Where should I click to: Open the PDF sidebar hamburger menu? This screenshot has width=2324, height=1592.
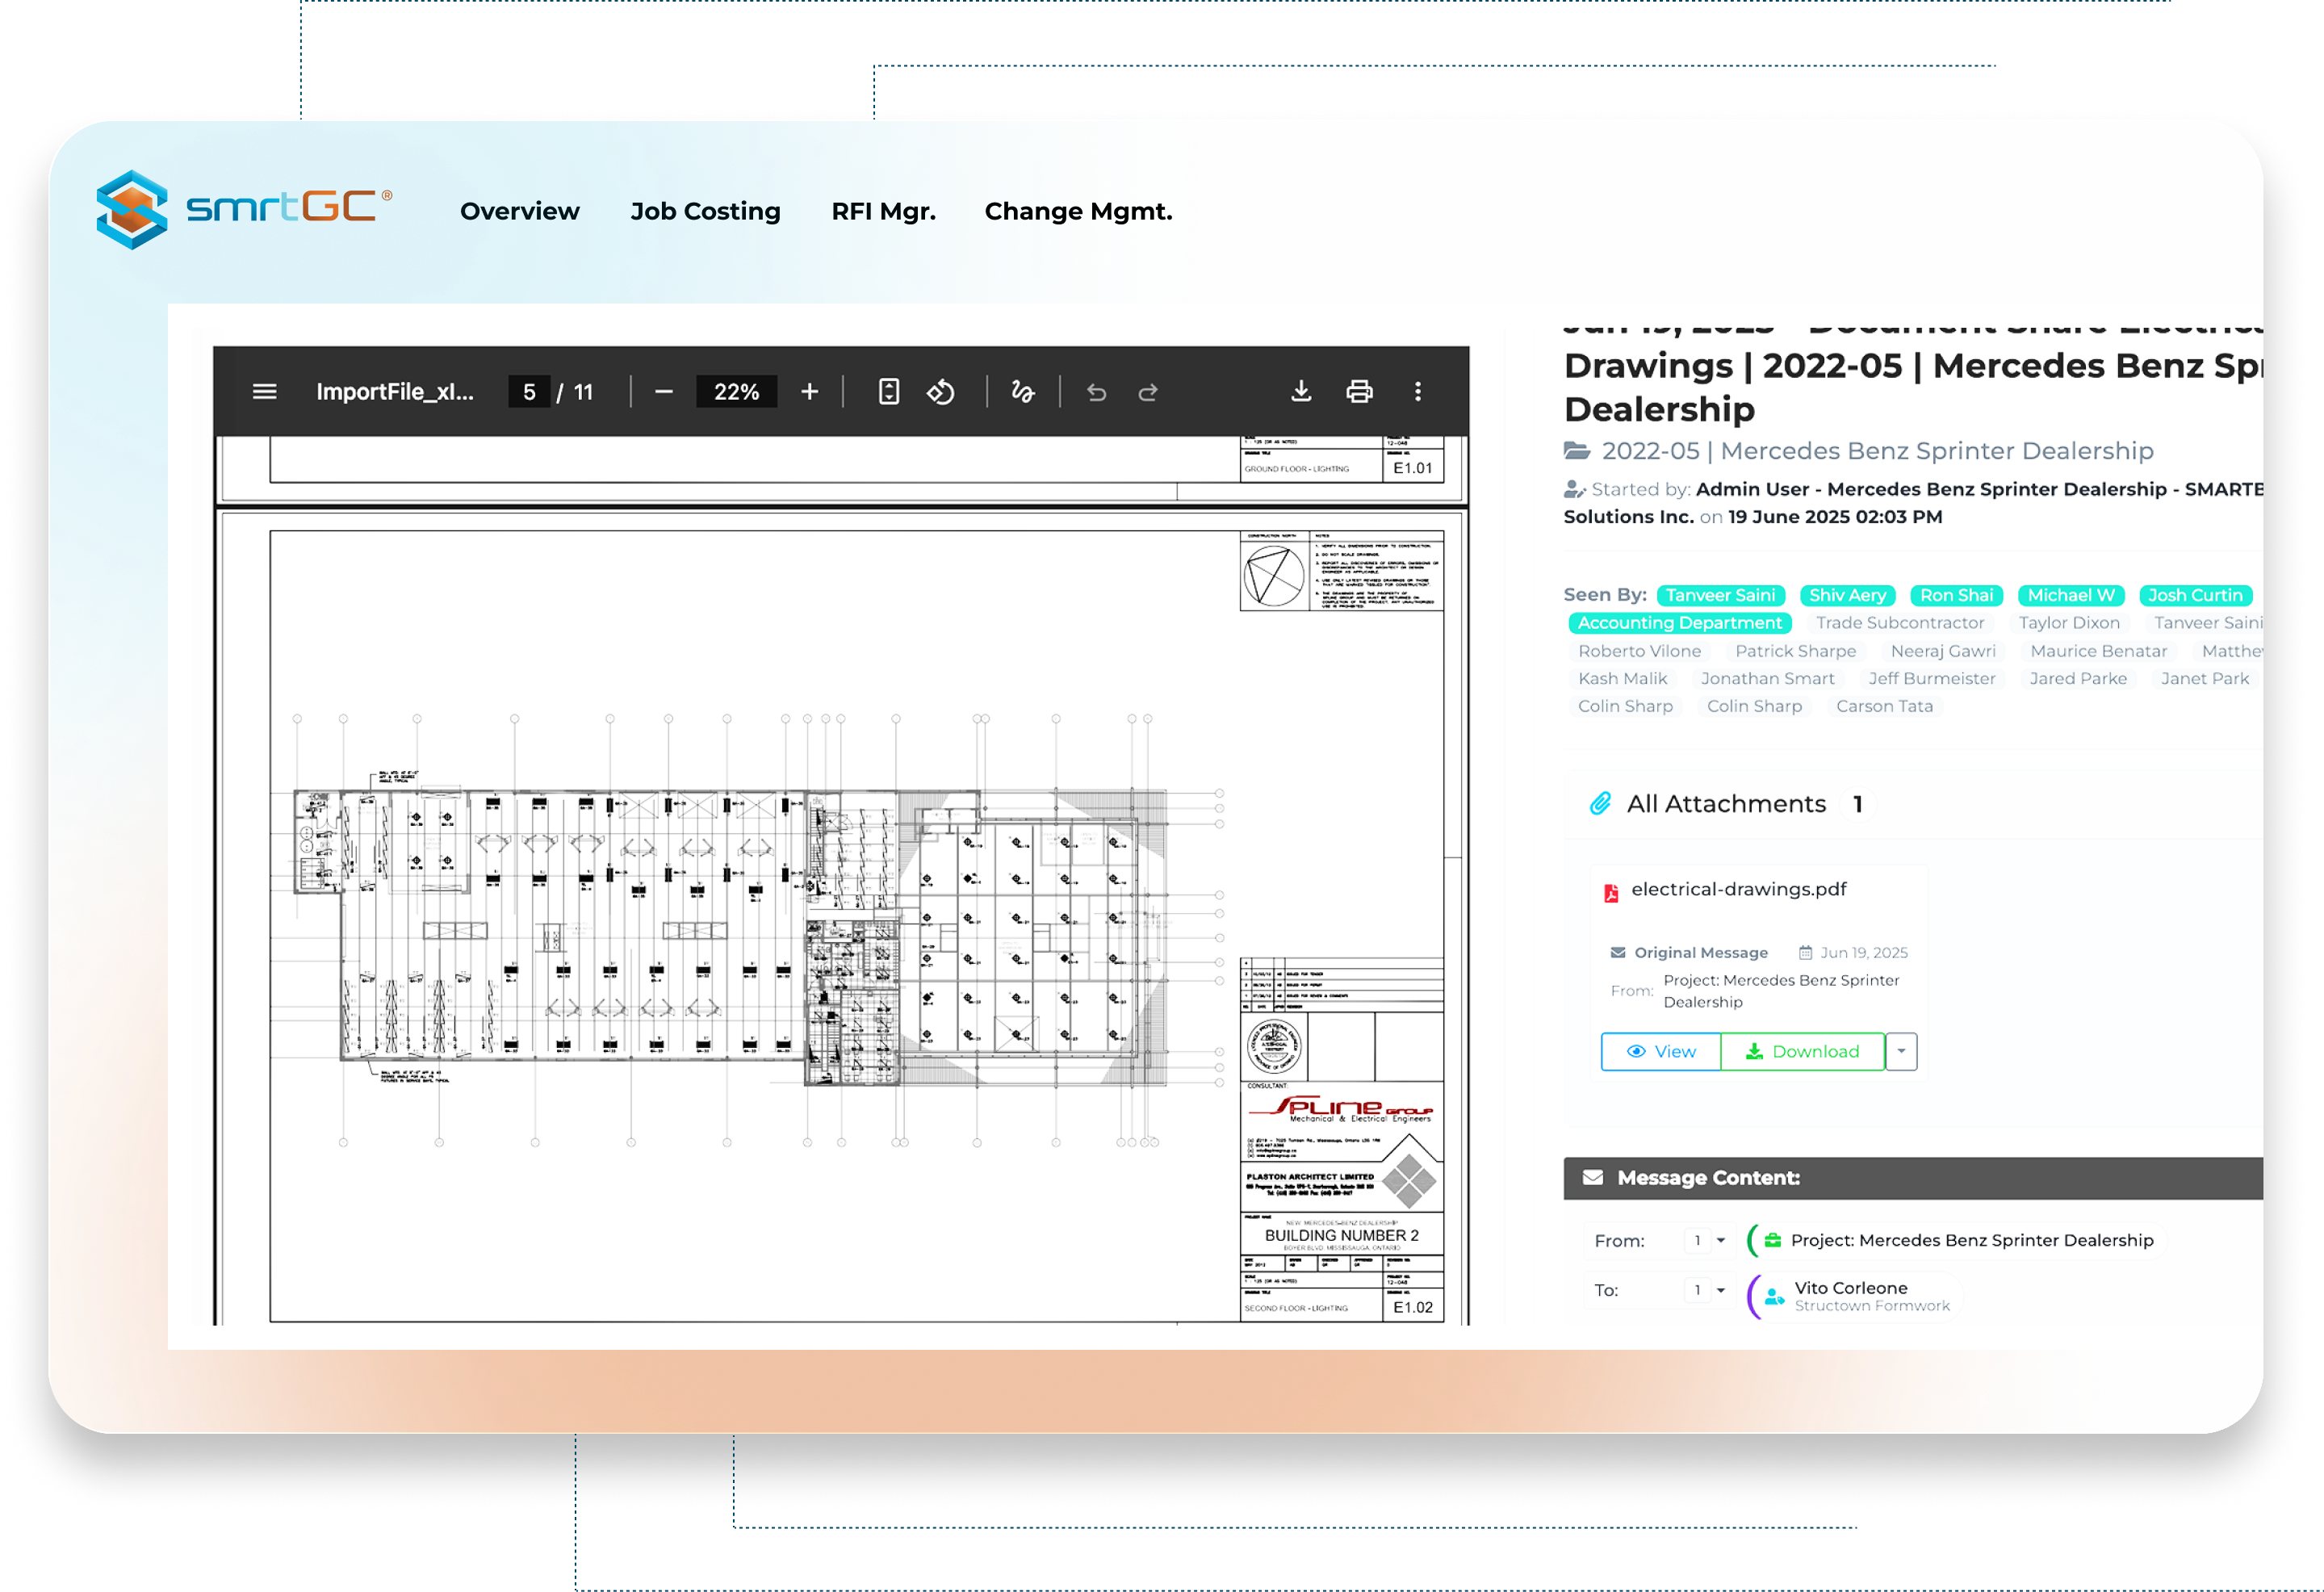pyautogui.click(x=264, y=392)
